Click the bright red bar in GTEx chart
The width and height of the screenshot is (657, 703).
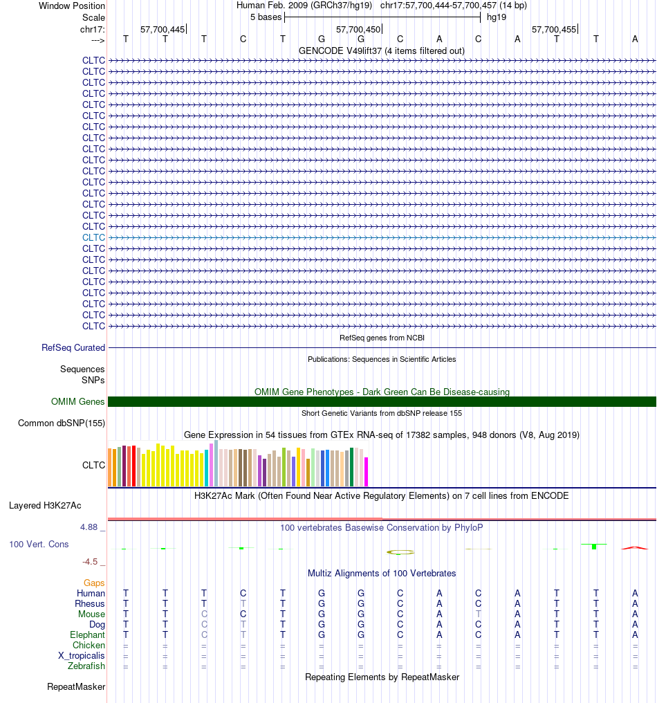(x=133, y=466)
